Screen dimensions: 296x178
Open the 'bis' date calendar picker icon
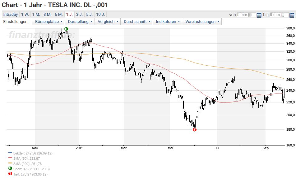pyautogui.click(x=292, y=15)
